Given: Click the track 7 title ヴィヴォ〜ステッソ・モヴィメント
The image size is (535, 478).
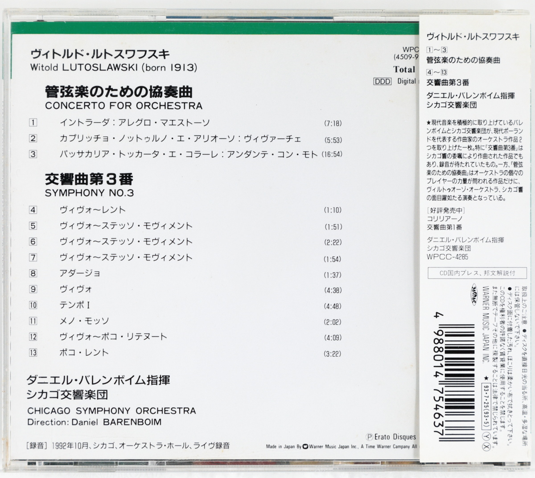Looking at the screenshot, I should pyautogui.click(x=126, y=257).
